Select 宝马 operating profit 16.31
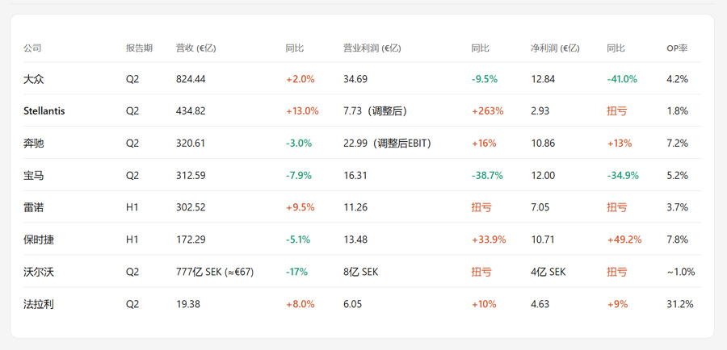Image resolution: width=727 pixels, height=350 pixels. (x=355, y=176)
